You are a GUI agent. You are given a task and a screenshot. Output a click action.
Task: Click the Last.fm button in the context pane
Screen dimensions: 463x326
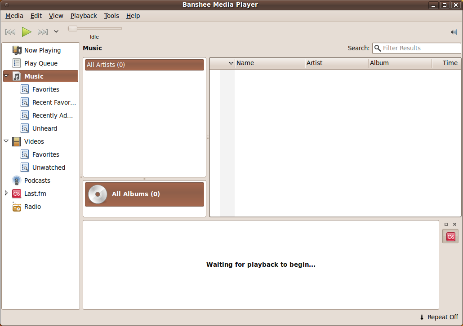coord(450,236)
